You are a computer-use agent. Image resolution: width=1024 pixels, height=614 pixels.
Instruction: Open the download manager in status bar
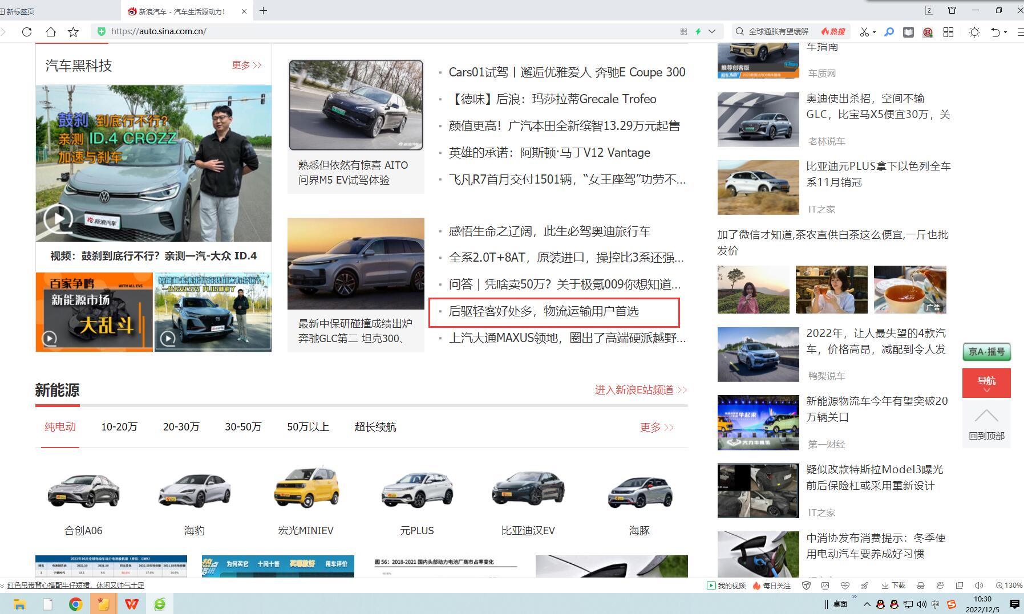893,585
